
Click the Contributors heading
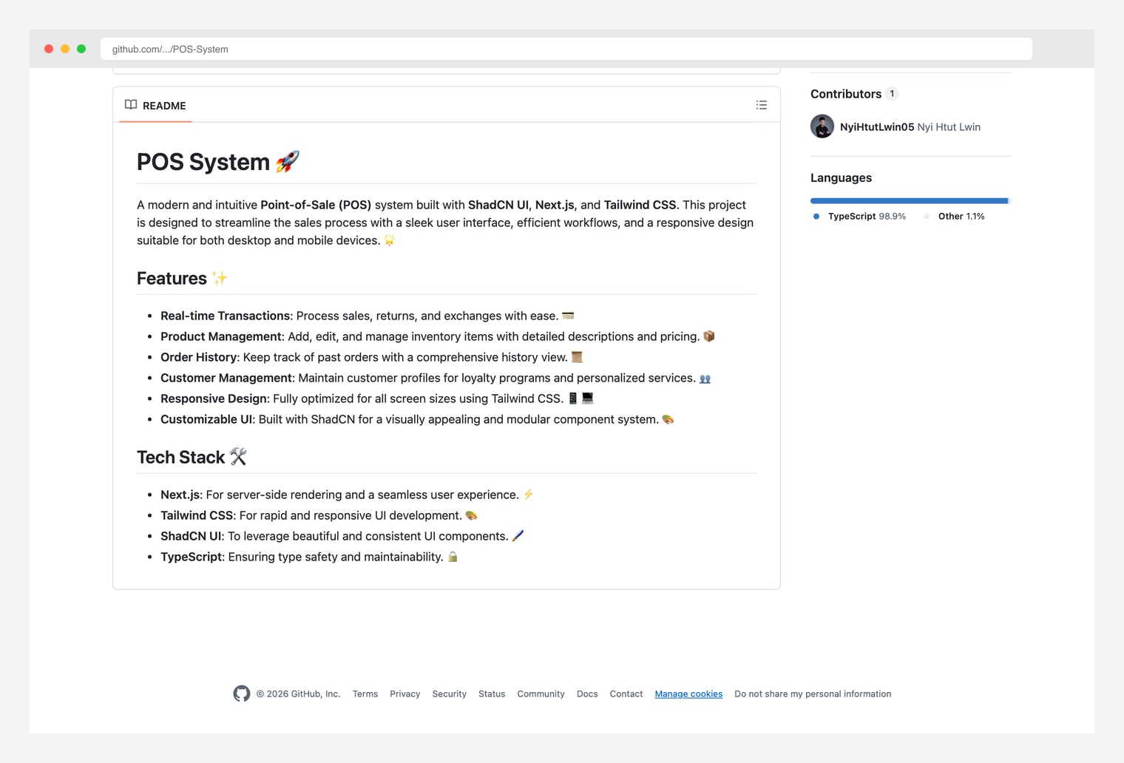846,94
